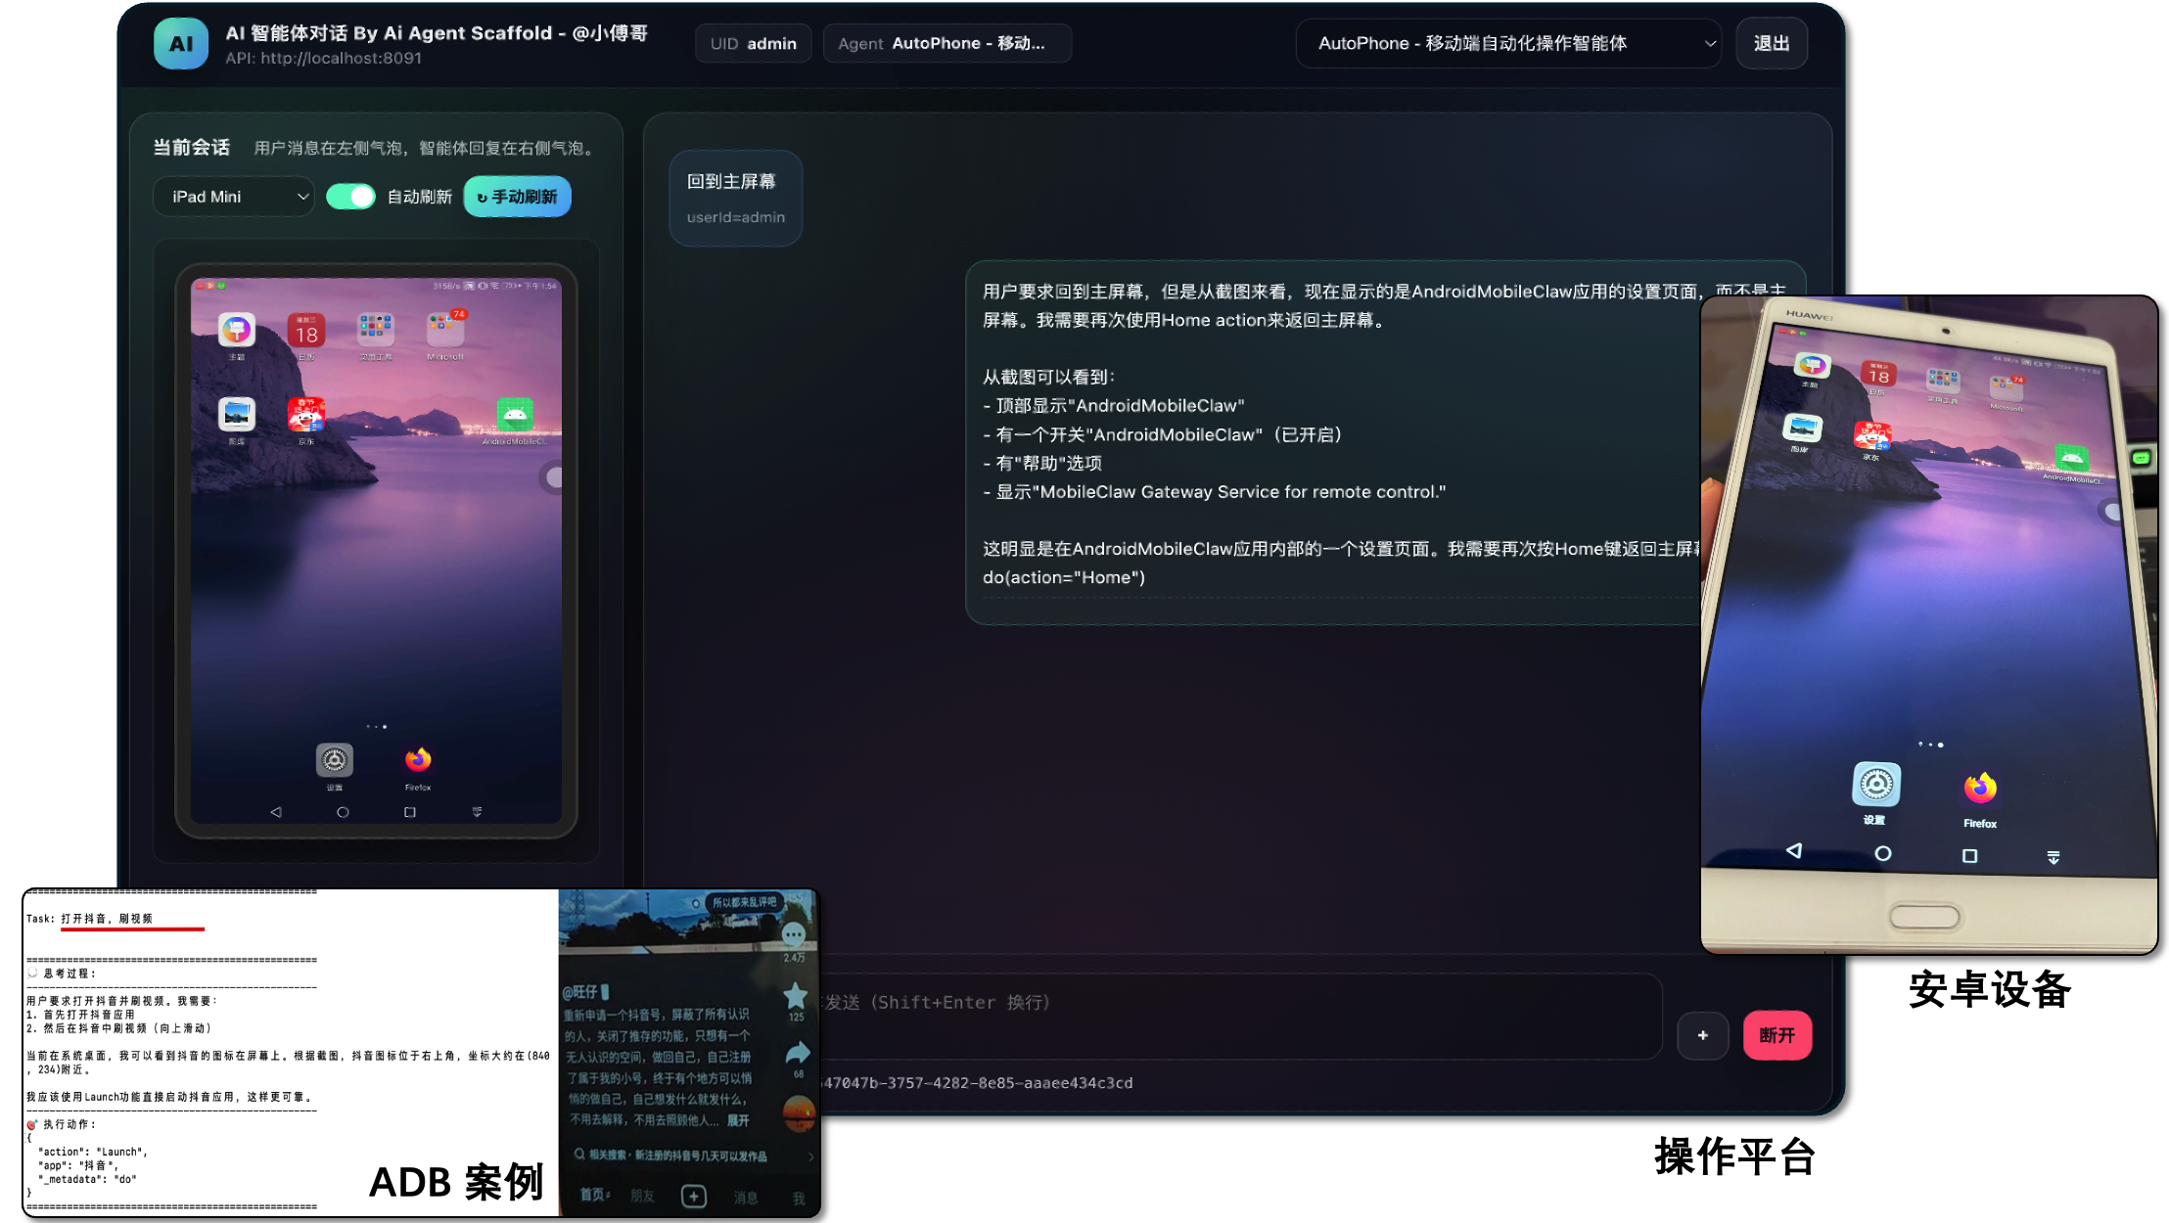Open the Microsoft folder with badge 74
This screenshot has width=2169, height=1223.
point(445,330)
